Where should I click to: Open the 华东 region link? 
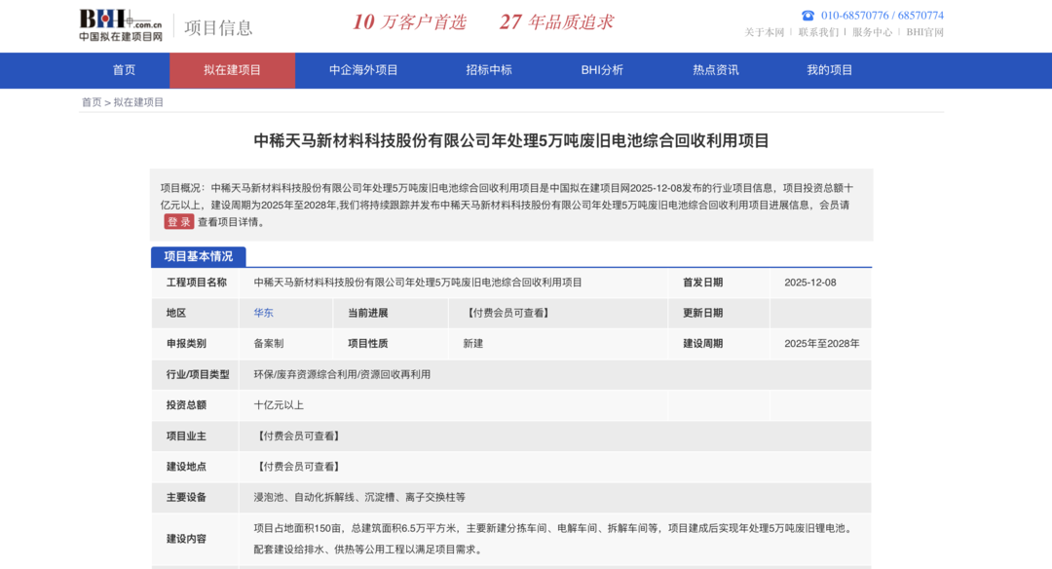point(263,313)
